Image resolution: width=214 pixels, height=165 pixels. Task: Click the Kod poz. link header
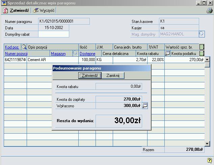(x=12, y=47)
